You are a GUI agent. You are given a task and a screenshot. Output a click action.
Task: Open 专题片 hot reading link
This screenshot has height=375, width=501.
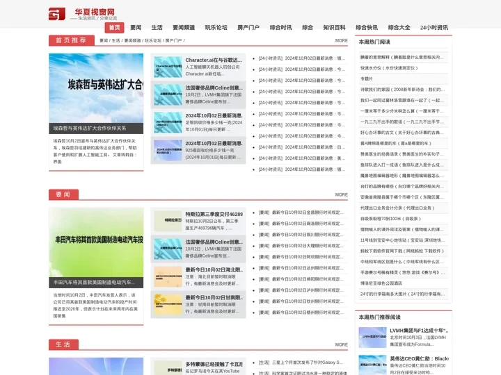click(x=367, y=78)
